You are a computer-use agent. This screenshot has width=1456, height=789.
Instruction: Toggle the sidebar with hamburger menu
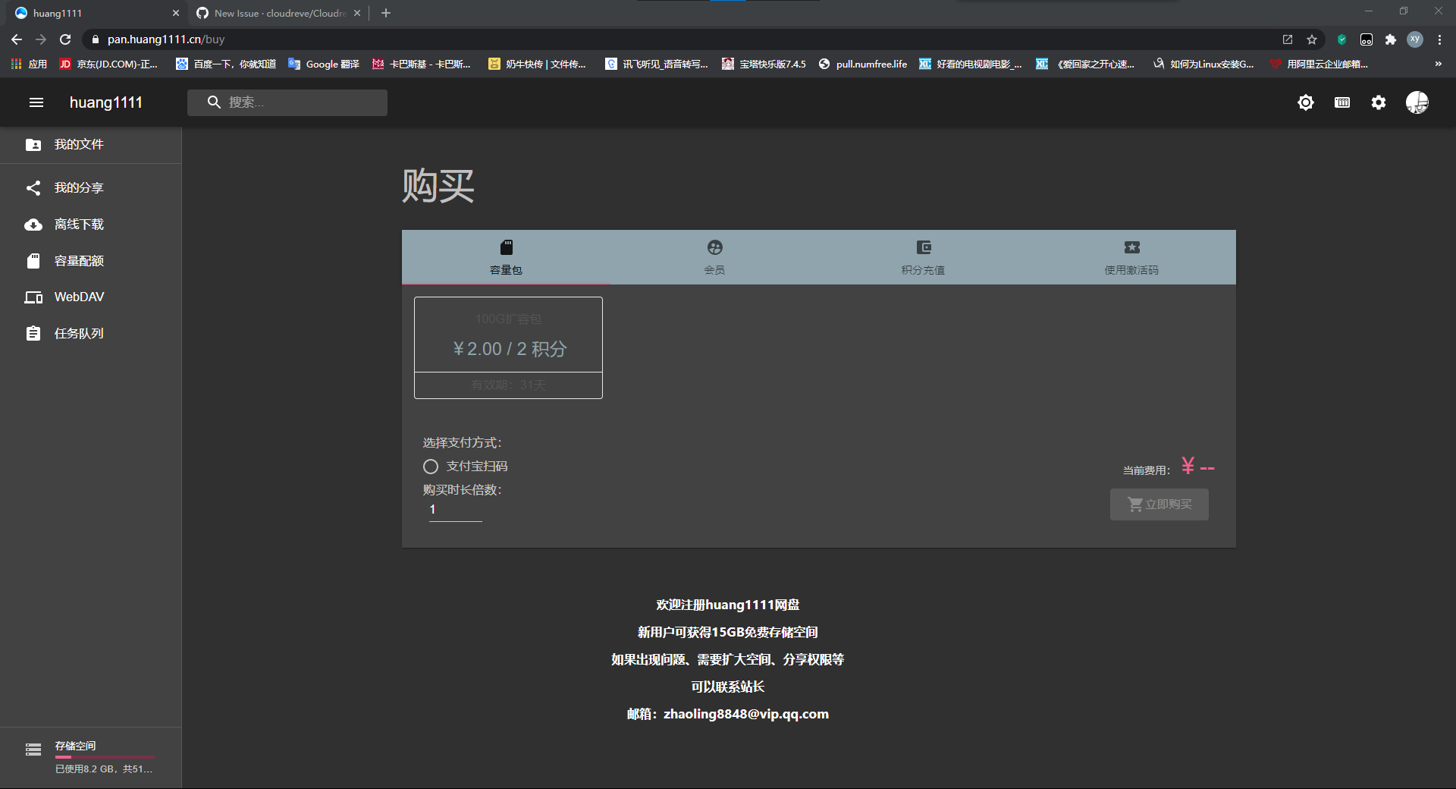point(36,102)
